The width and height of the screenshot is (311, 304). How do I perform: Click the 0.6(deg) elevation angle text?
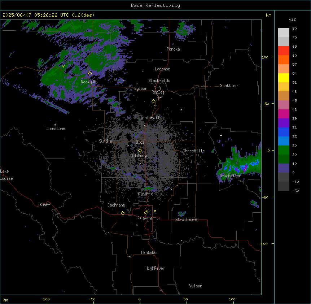pos(83,15)
